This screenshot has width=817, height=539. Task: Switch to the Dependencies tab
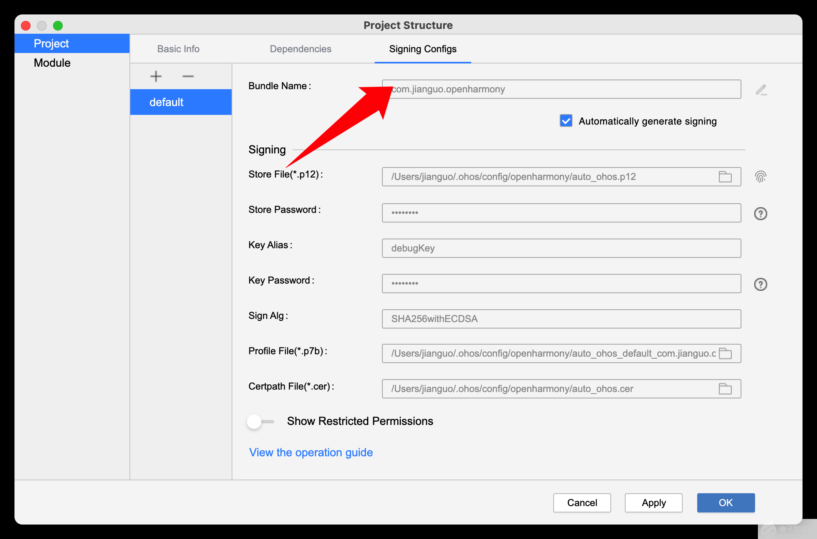(x=300, y=49)
